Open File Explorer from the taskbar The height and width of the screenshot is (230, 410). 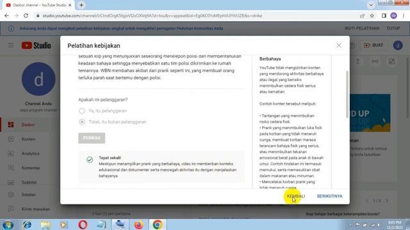(45, 224)
